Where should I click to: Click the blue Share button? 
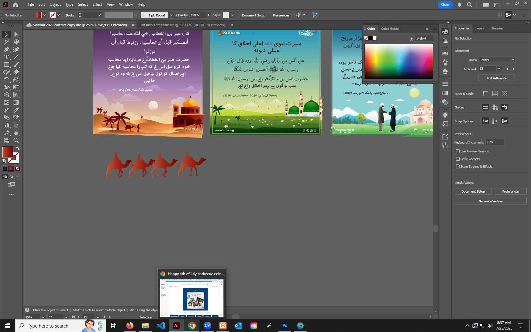[445, 5]
